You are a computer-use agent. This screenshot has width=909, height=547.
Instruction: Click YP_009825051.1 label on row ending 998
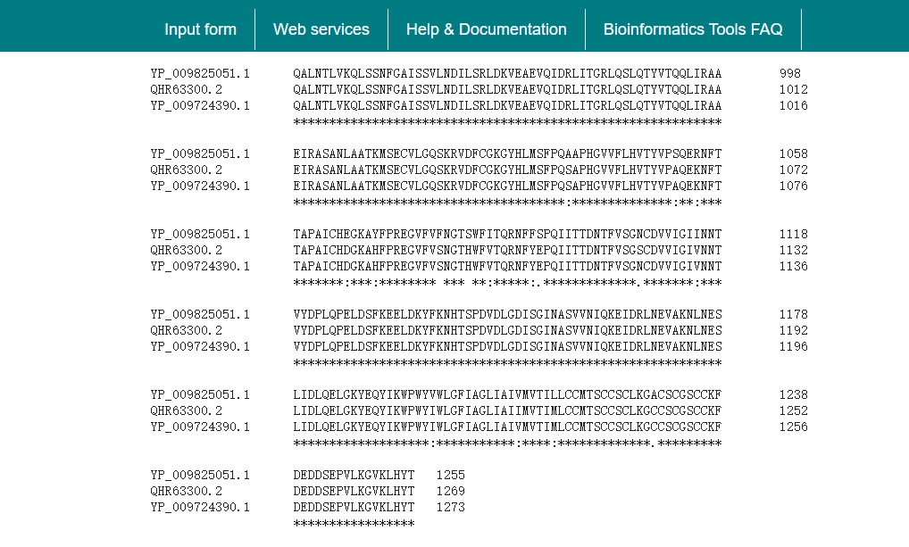200,73
